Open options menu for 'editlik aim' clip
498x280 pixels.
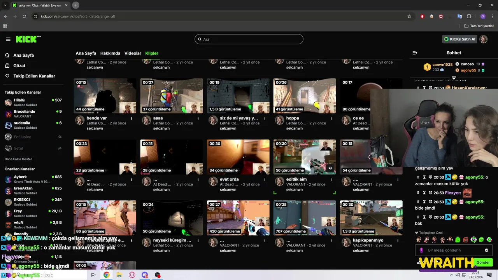(331, 180)
